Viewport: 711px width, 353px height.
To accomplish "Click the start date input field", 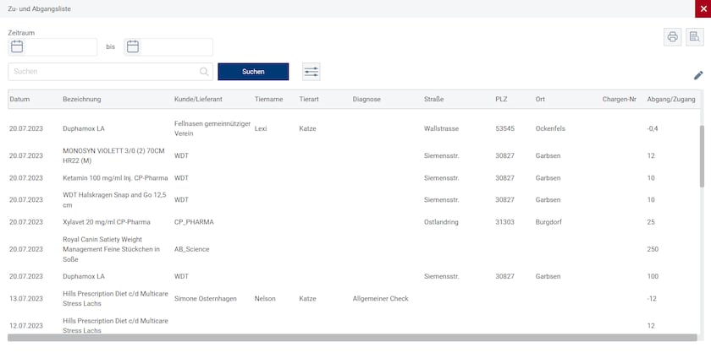I will [x=52, y=47].
